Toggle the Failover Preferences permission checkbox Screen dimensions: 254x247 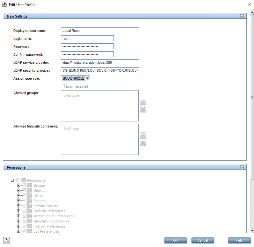(25, 226)
